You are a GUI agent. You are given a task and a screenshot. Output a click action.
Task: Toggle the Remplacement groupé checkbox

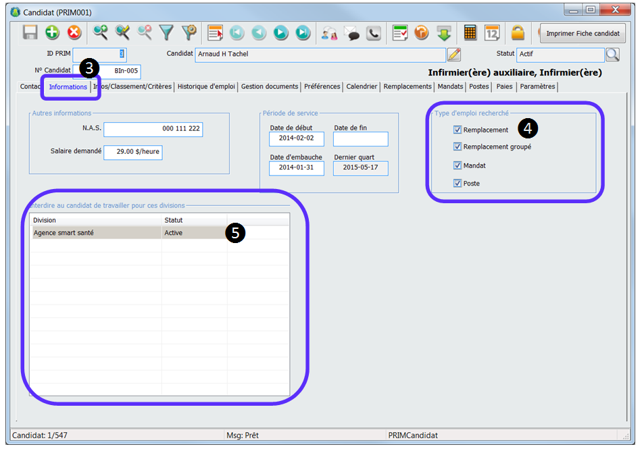458,146
